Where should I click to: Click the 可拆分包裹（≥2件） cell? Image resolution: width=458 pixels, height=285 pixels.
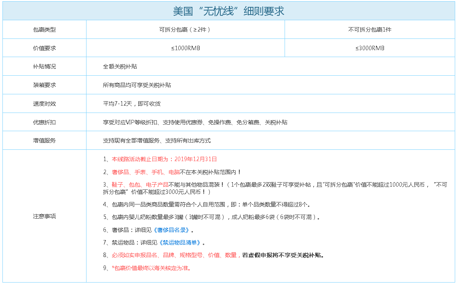click(x=185, y=30)
